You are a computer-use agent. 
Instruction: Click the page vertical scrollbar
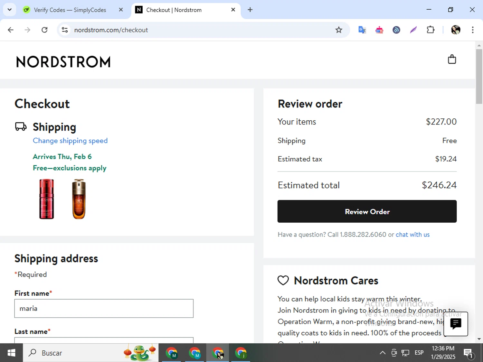click(479, 77)
